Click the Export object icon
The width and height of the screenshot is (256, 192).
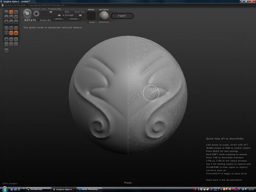click(x=16, y=39)
